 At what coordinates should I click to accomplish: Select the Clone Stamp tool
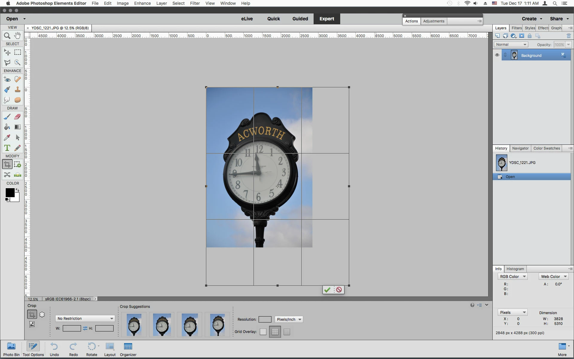[x=18, y=89]
